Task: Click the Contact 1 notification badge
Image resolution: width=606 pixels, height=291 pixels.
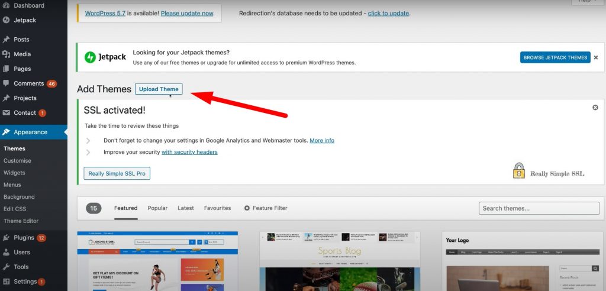Action: (42, 113)
